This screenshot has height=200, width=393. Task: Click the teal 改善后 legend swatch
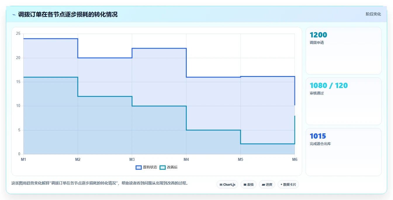pyautogui.click(x=162, y=167)
